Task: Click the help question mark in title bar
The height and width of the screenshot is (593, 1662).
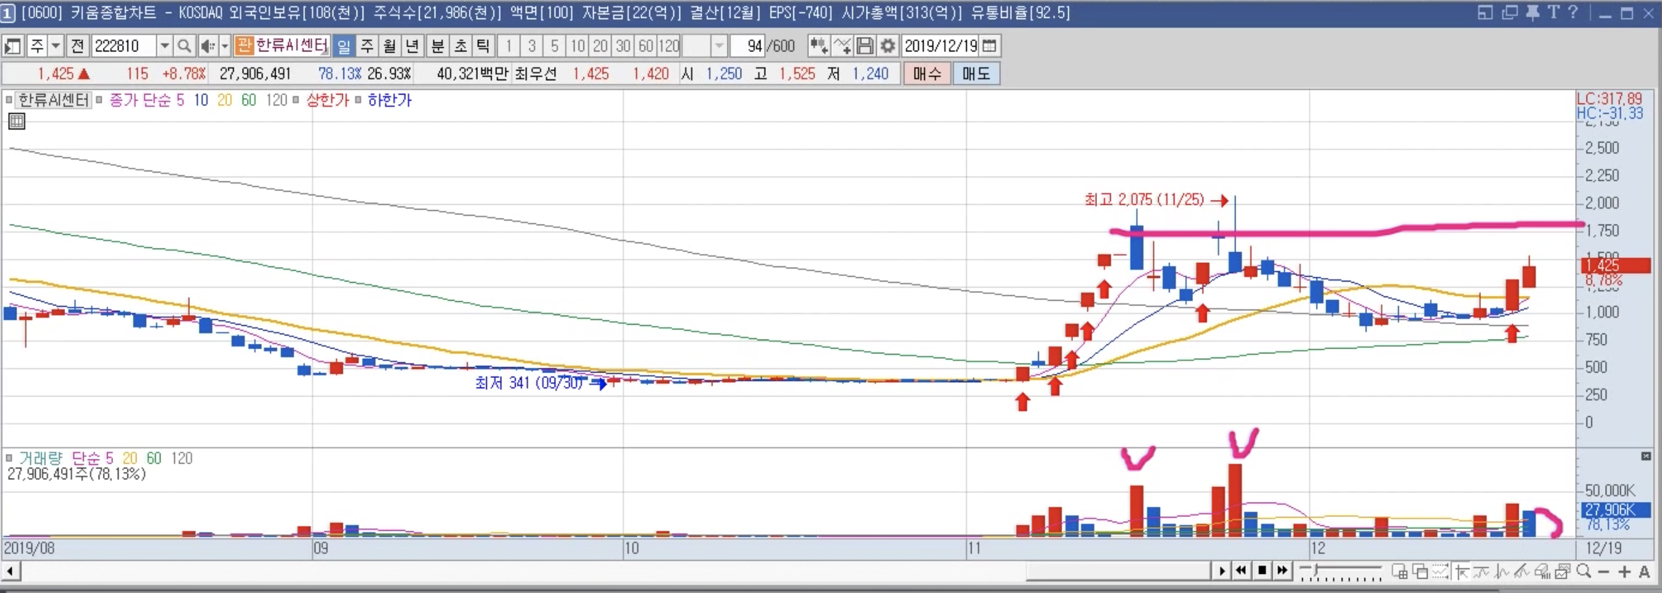Action: pyautogui.click(x=1573, y=12)
